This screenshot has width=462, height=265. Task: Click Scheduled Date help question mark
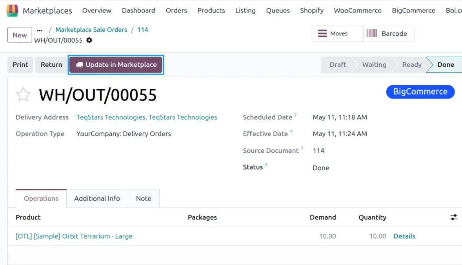295,115
